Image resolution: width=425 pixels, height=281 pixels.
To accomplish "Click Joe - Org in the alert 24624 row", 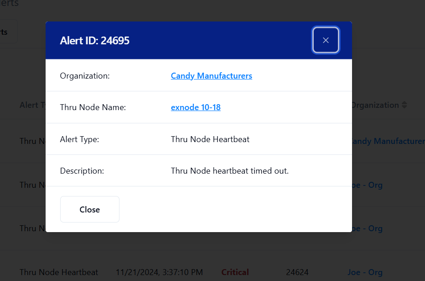I will 365,272.
